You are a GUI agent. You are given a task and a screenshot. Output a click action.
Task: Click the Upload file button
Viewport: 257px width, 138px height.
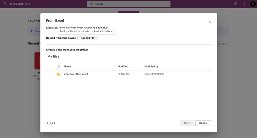(88, 38)
